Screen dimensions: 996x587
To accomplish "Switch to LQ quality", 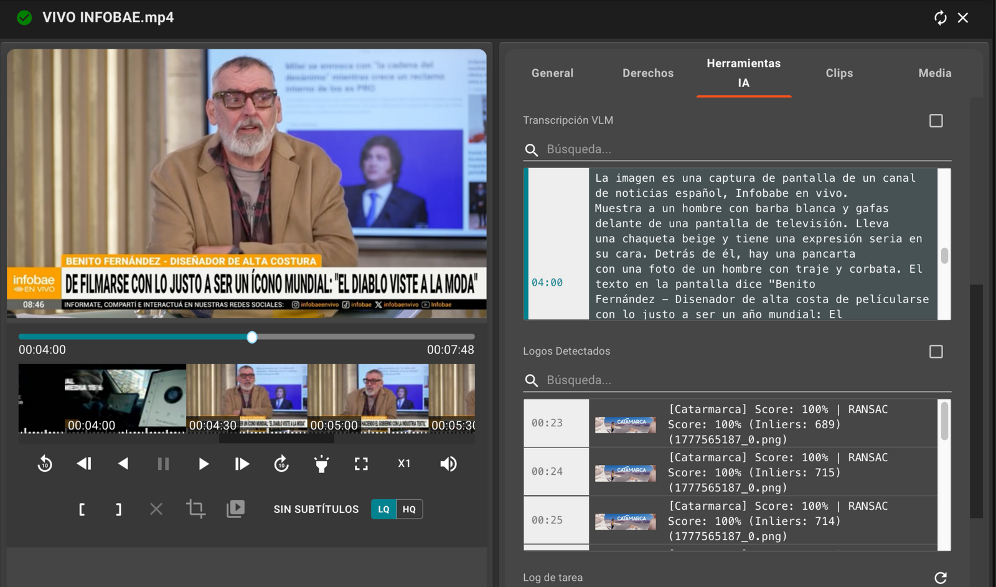I will coord(383,509).
